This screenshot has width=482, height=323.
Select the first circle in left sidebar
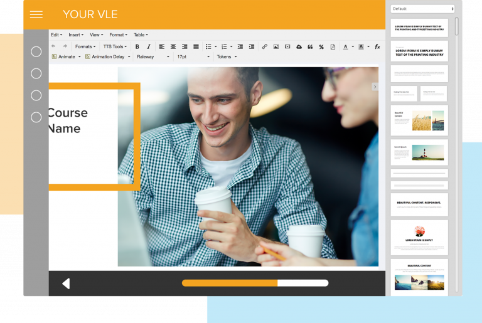pos(36,52)
